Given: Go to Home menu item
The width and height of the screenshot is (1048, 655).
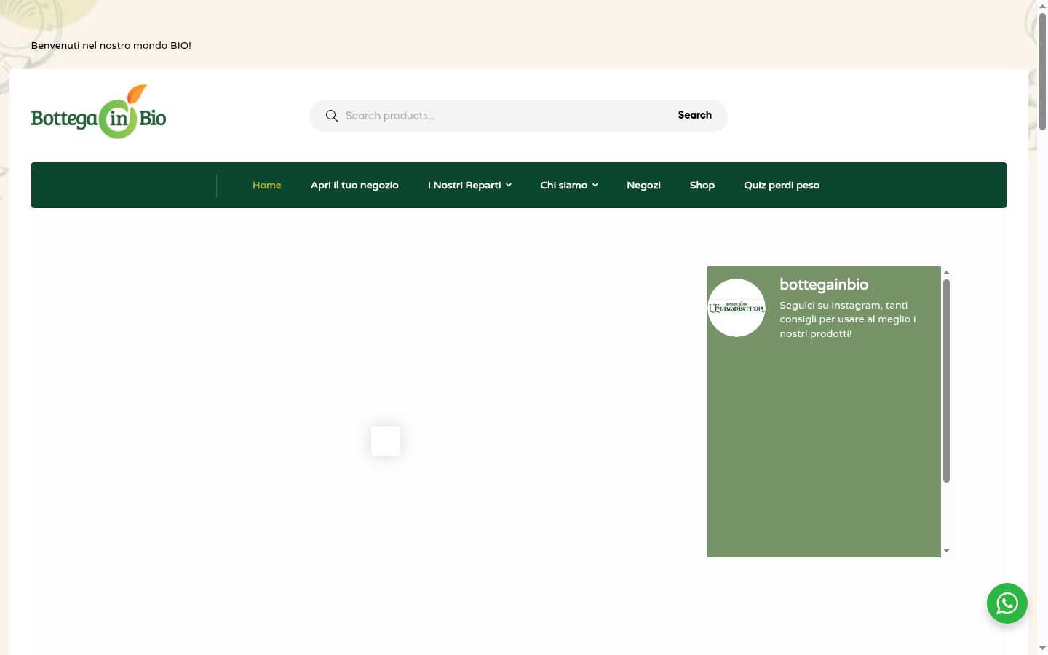Looking at the screenshot, I should [267, 186].
